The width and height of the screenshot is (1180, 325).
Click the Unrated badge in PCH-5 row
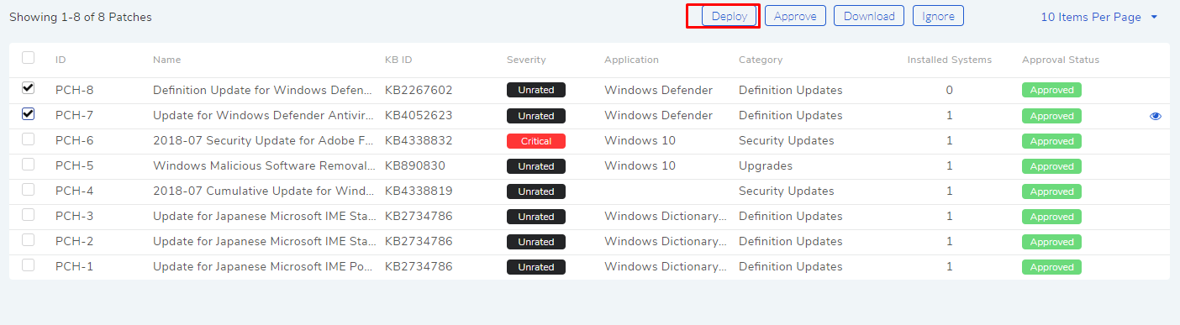[536, 166]
